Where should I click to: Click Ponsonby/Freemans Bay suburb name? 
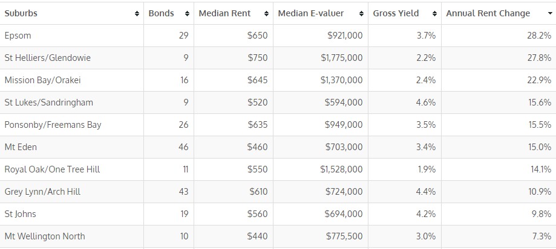tap(53, 125)
